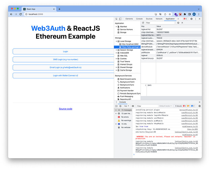This screenshot has height=169, width=210.
Task: Open the browser extensions puzzle icon
Action: tap(185, 14)
